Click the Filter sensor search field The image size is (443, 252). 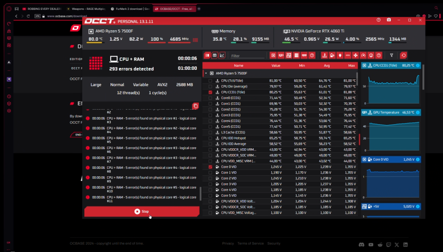248,56
